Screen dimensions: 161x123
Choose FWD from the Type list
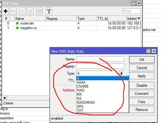point(102,90)
